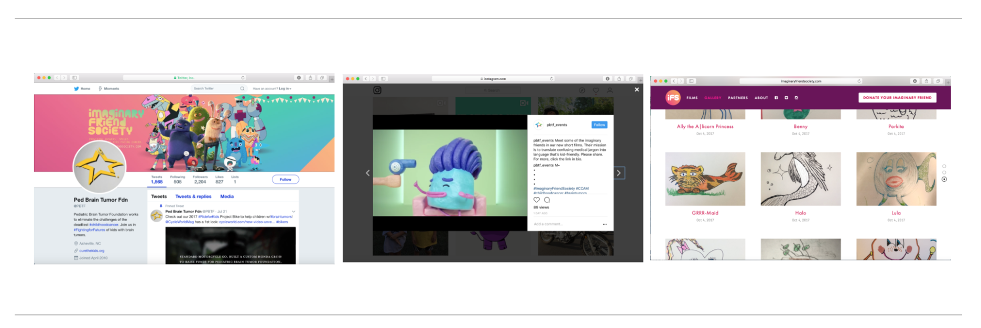The height and width of the screenshot is (328, 981).
Task: Select the top page indicator dot
Action: pos(944,166)
